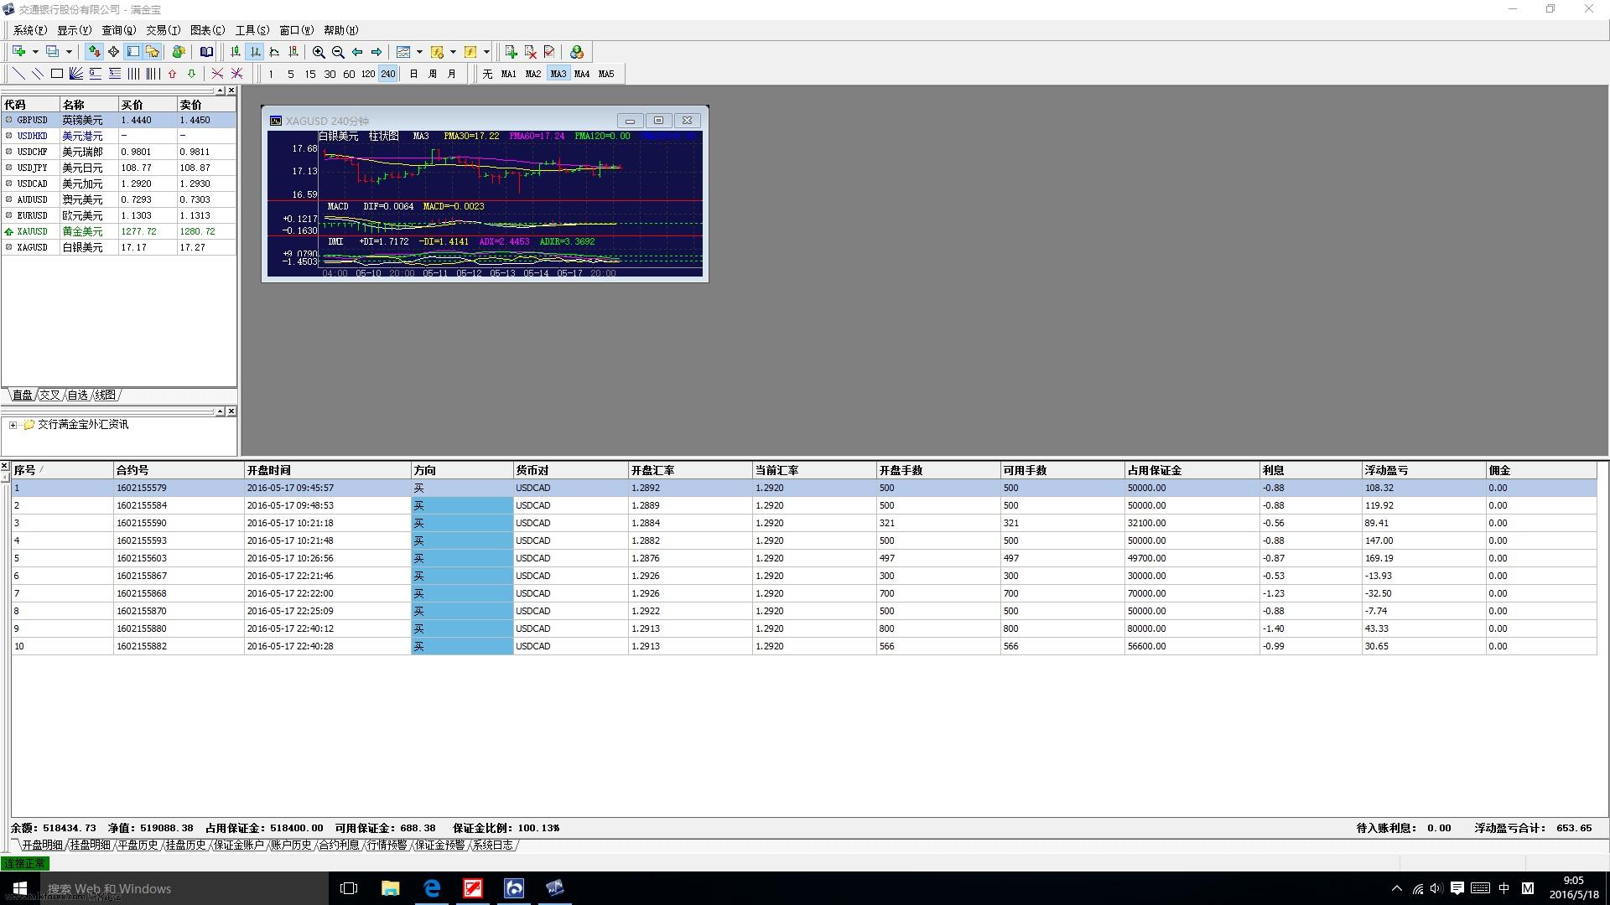Click the crosshair cursor icon
The width and height of the screenshot is (1610, 905).
coord(113,52)
